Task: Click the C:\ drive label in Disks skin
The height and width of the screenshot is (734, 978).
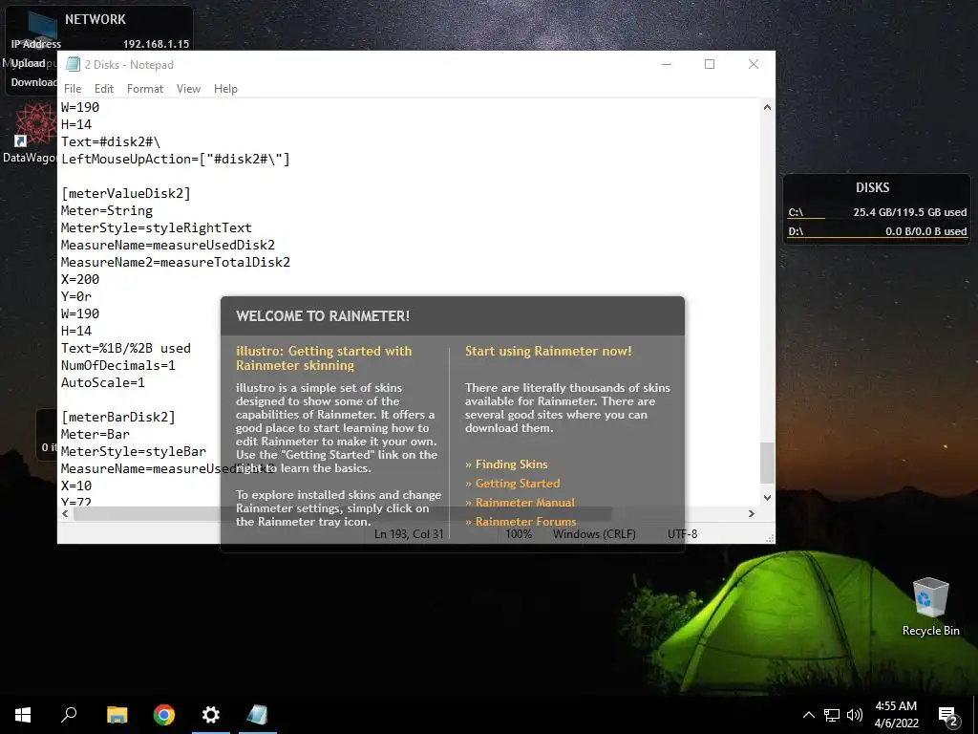Action: click(x=796, y=212)
